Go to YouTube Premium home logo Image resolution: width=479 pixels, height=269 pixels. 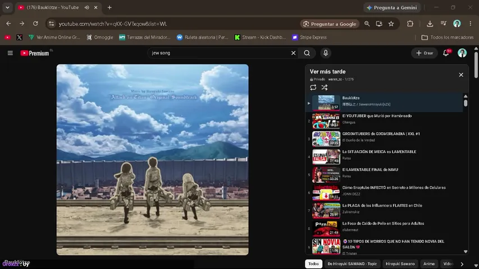(35, 53)
